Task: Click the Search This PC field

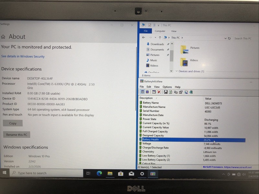Action: 246,38
